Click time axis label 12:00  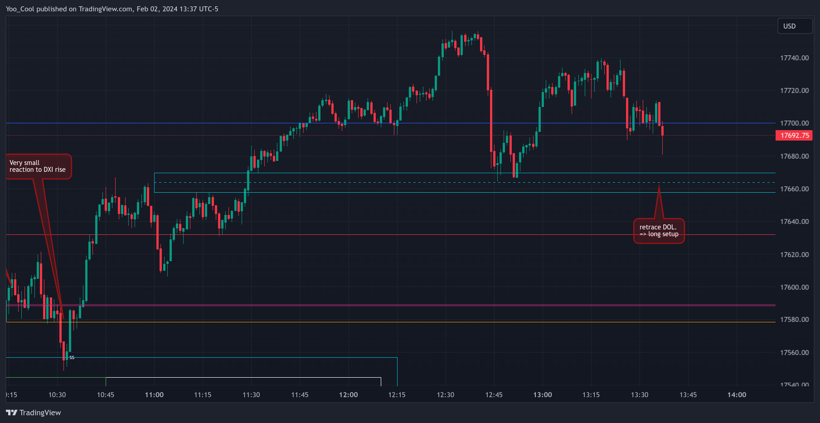click(x=348, y=395)
